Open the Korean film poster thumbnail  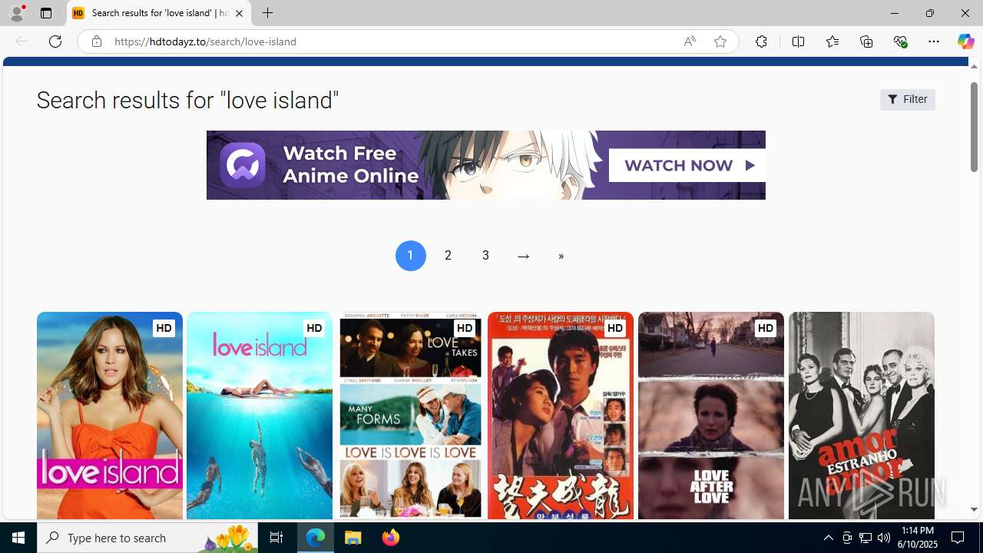click(x=561, y=416)
